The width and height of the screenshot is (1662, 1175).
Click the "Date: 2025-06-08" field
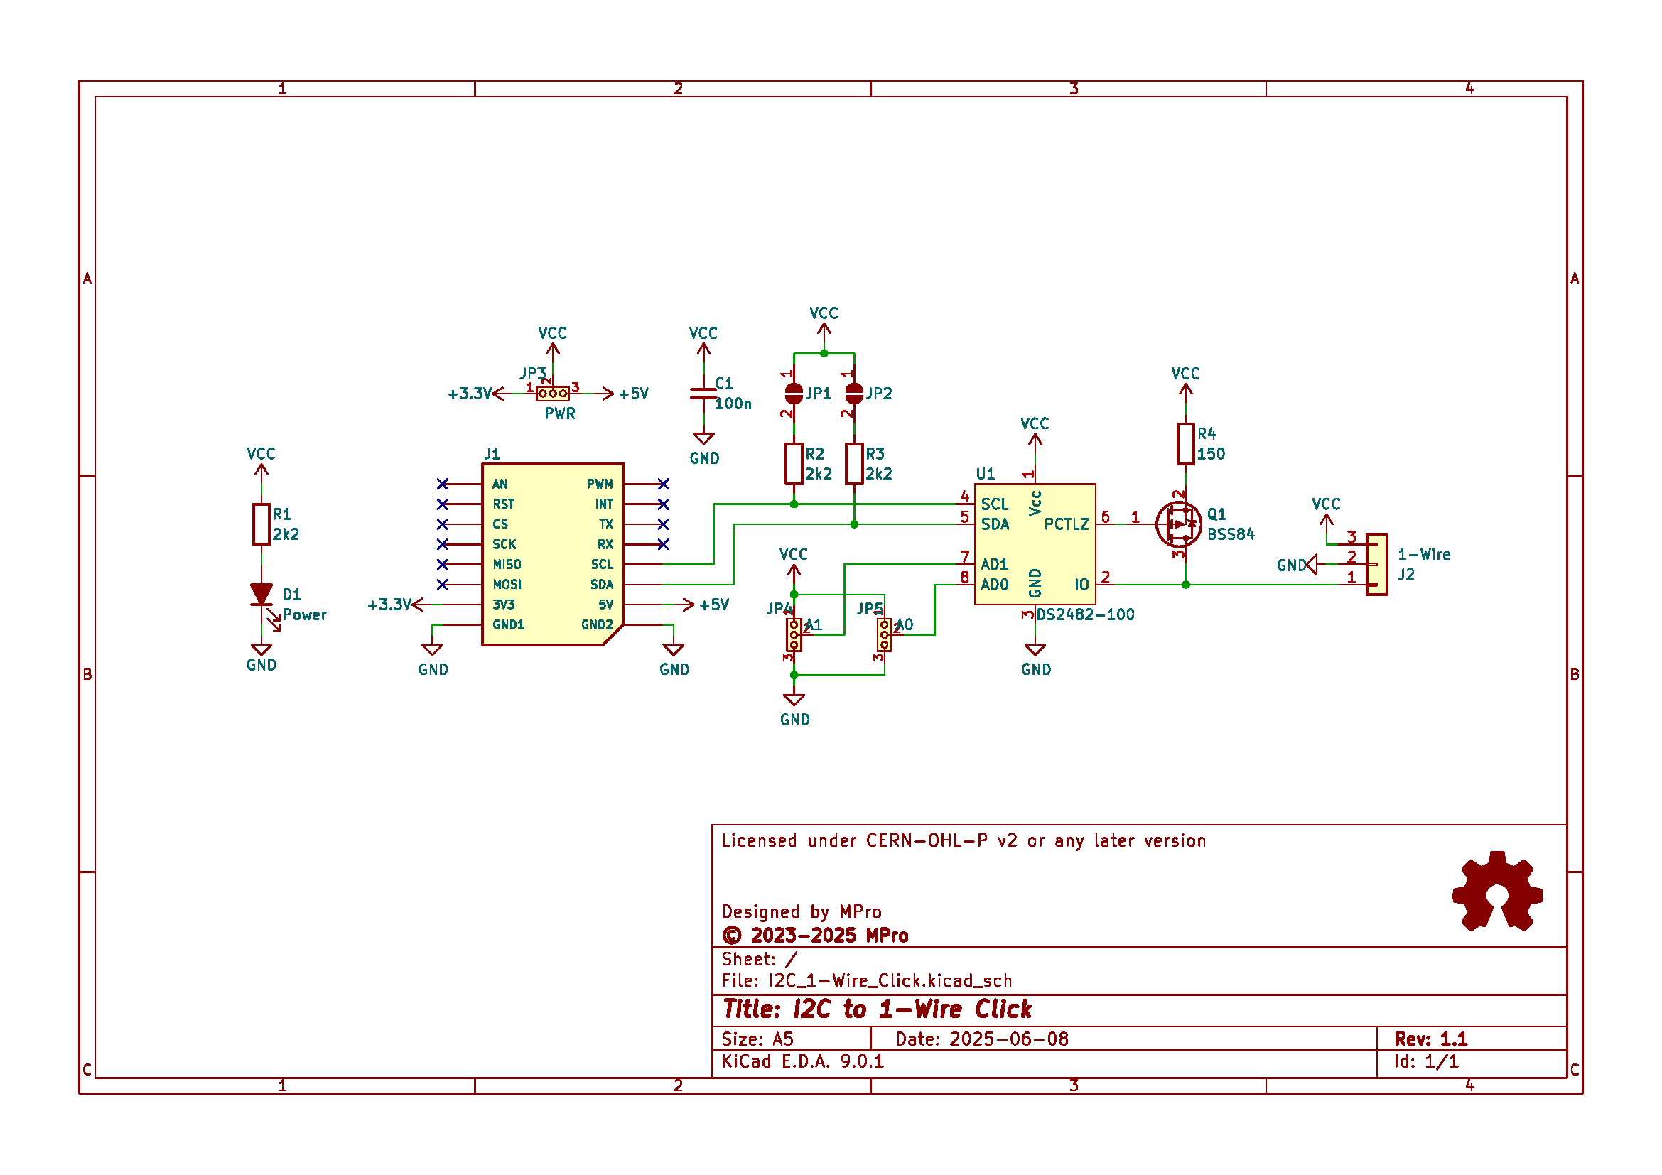[982, 1039]
